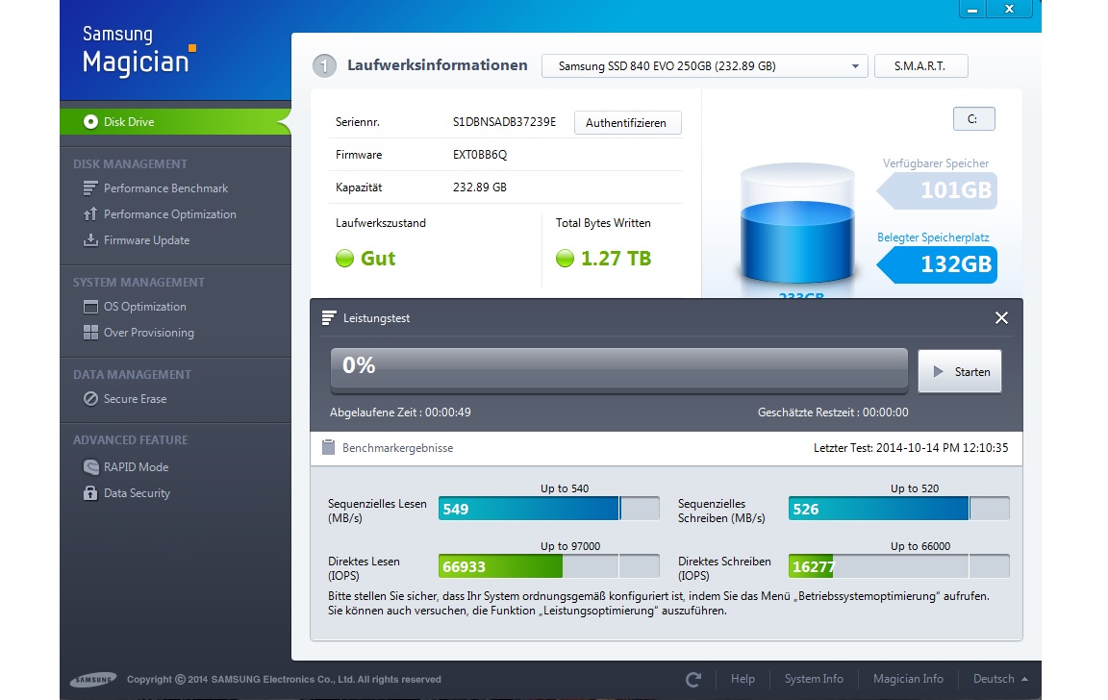Viewport: 1108px width, 700px height.
Task: Click the S.M.A.R.T. button
Action: tap(920, 65)
